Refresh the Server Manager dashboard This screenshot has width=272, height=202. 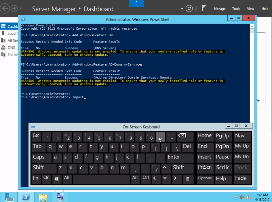189,9
